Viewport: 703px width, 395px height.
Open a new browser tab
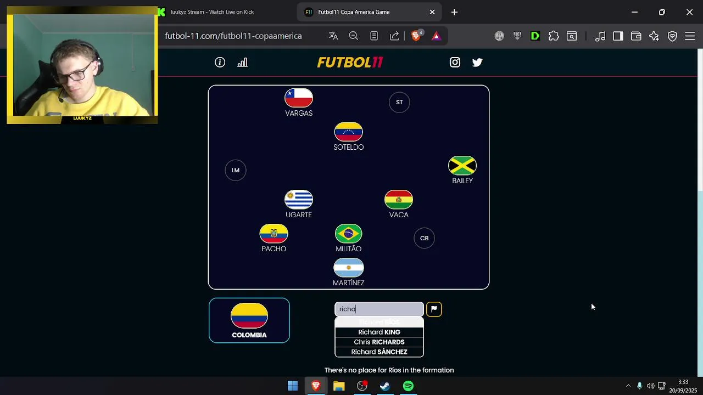point(454,12)
